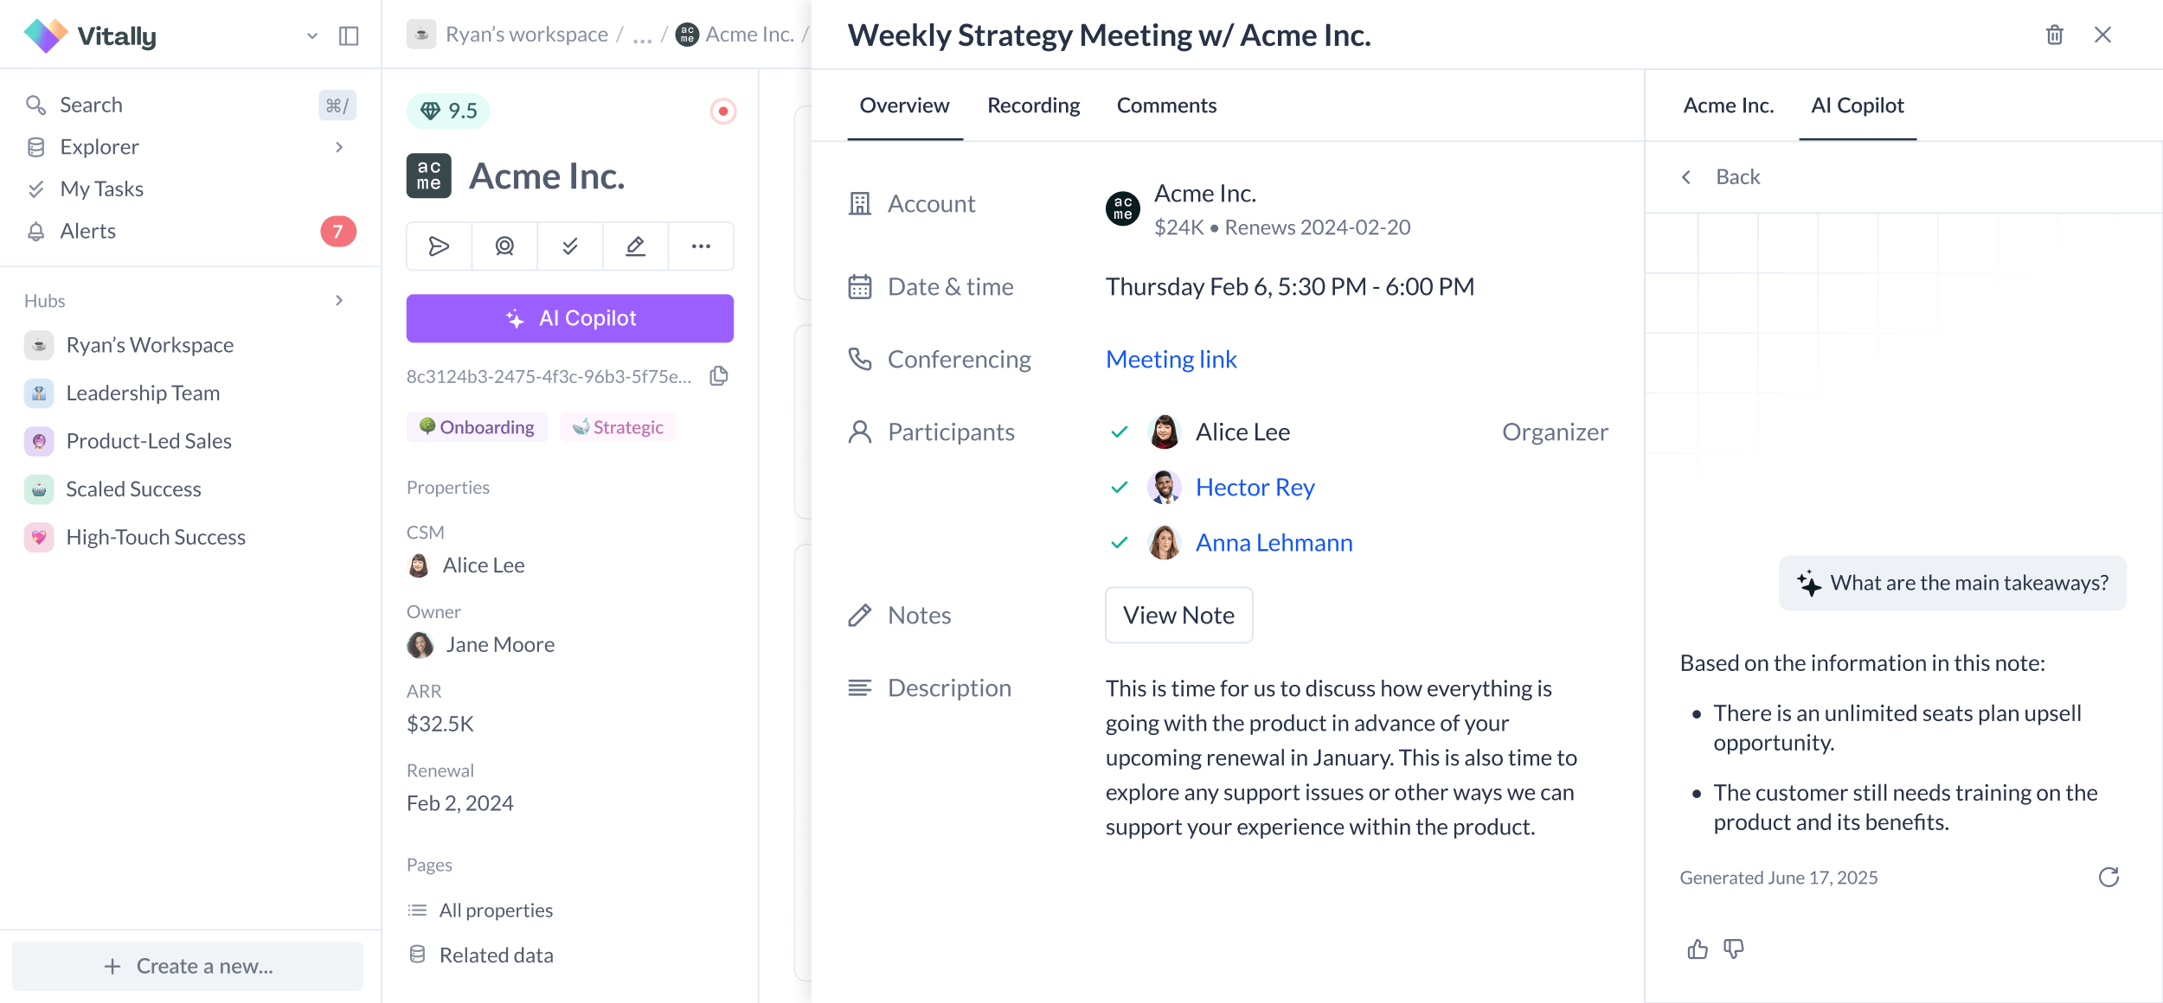Click the Acme Inc. account logo
This screenshot has height=1003, width=2163.
tap(429, 176)
